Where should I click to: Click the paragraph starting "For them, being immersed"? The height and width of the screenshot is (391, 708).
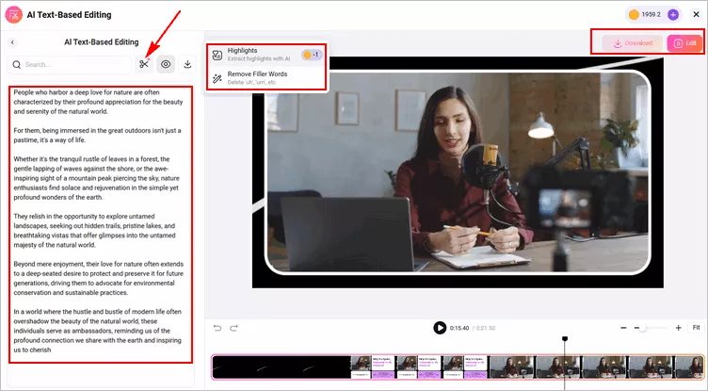[x=97, y=135]
